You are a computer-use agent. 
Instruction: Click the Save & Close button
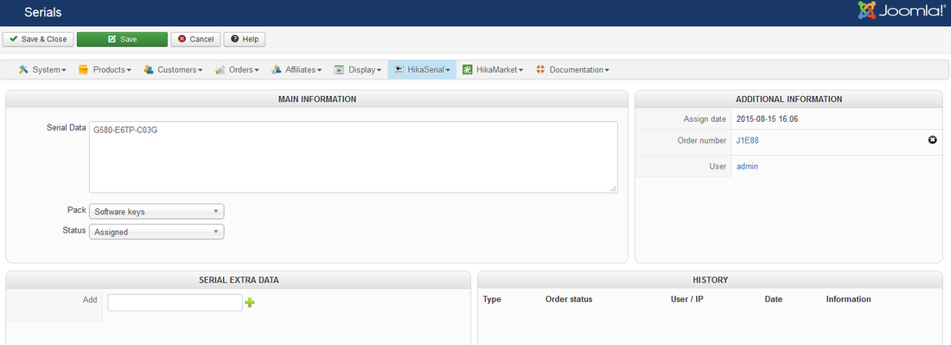[x=38, y=39]
